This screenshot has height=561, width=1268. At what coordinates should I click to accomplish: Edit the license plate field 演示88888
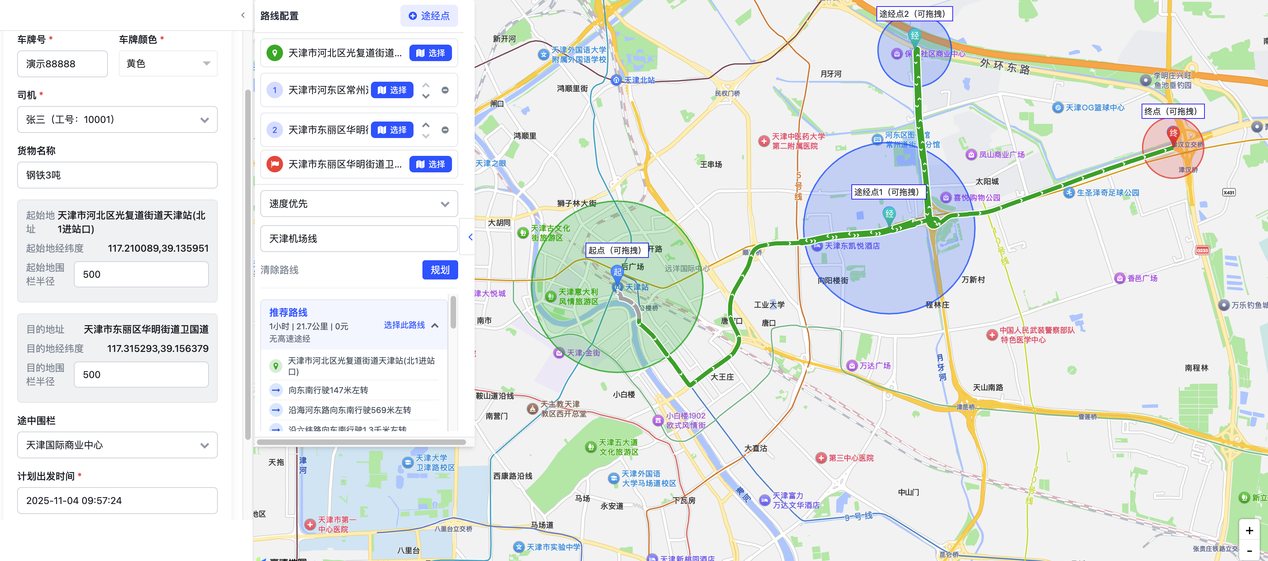coord(63,64)
